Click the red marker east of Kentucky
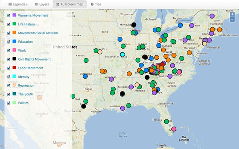 [x=162, y=64]
